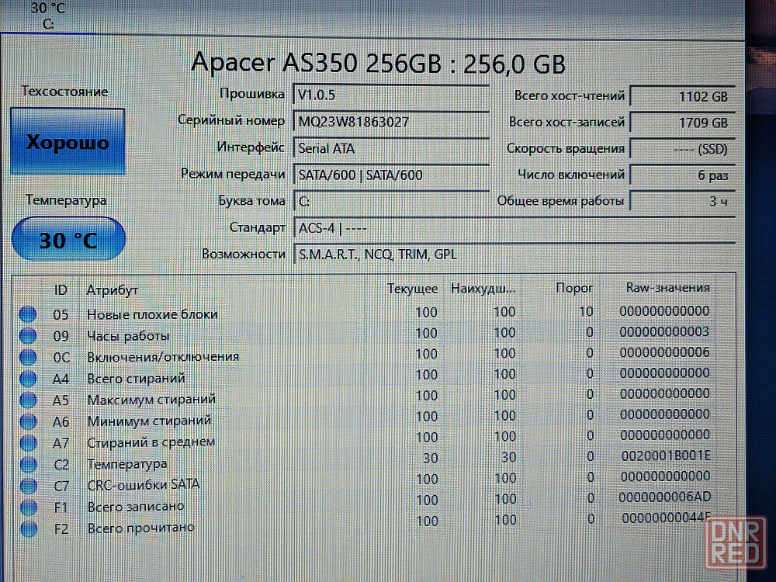Image resolution: width=776 pixels, height=582 pixels.
Task: Click the Хорошо health status button
Action: [x=68, y=142]
